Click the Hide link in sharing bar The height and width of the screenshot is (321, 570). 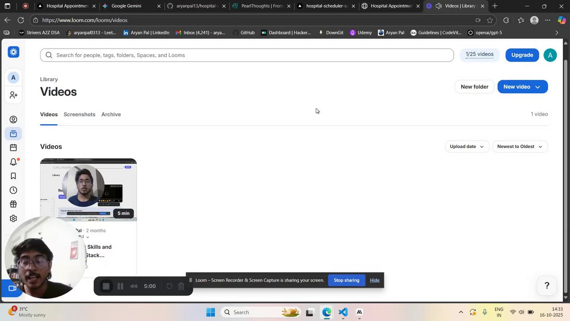point(375,280)
